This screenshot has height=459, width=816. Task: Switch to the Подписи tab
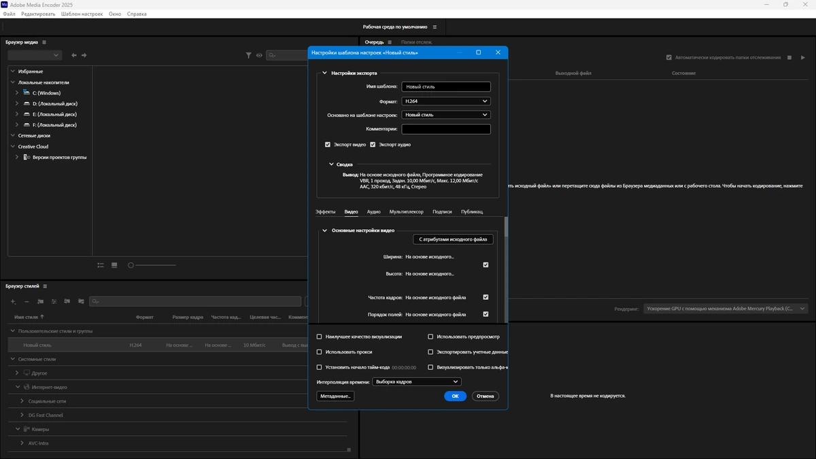442,211
